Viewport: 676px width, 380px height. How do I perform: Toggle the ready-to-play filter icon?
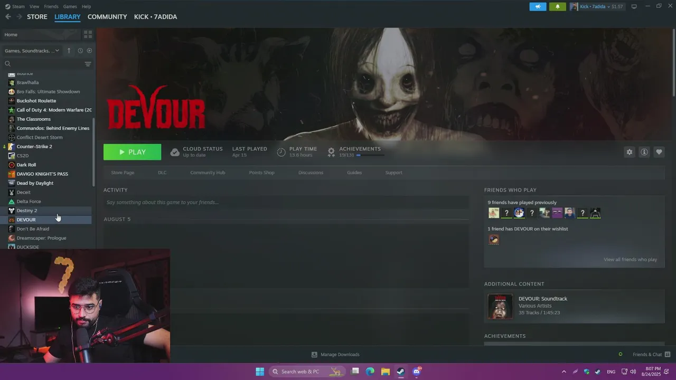pyautogui.click(x=89, y=51)
